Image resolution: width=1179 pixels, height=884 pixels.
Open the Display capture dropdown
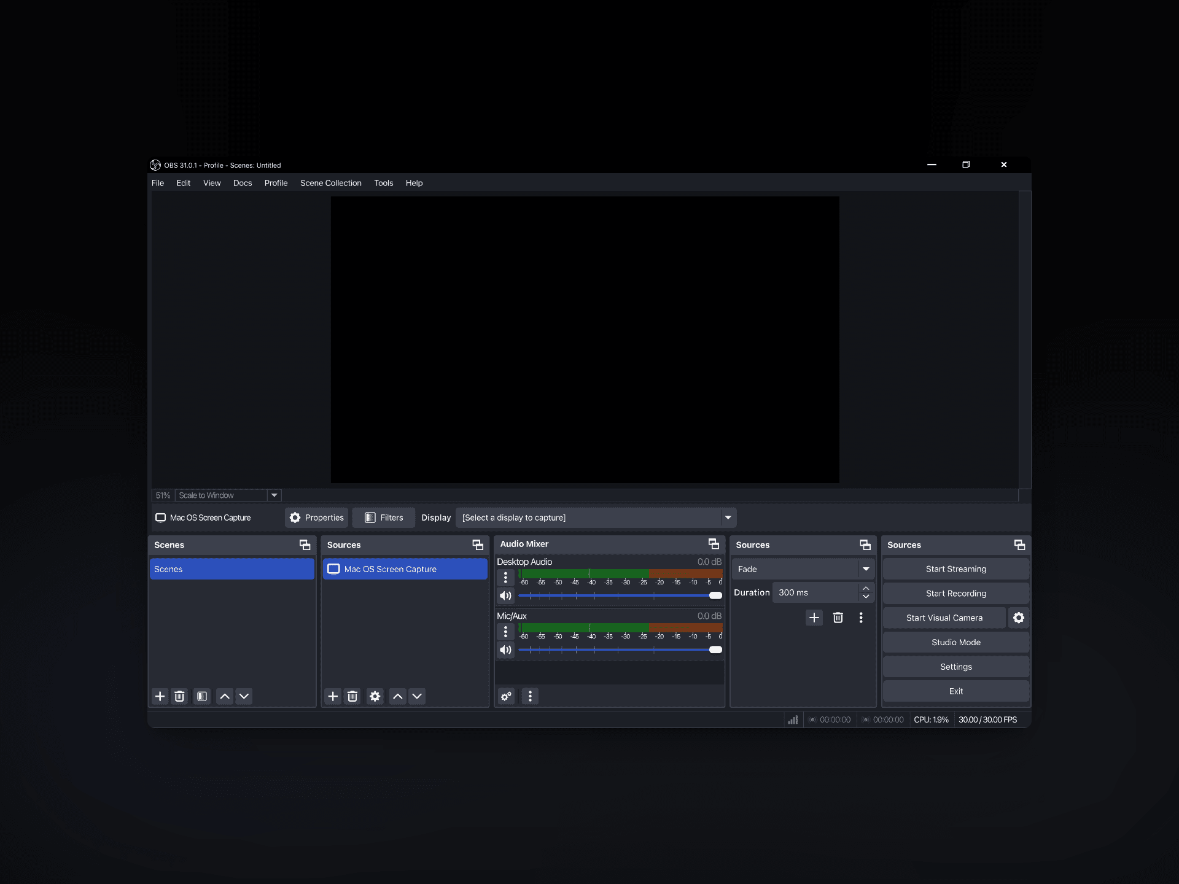[728, 518]
